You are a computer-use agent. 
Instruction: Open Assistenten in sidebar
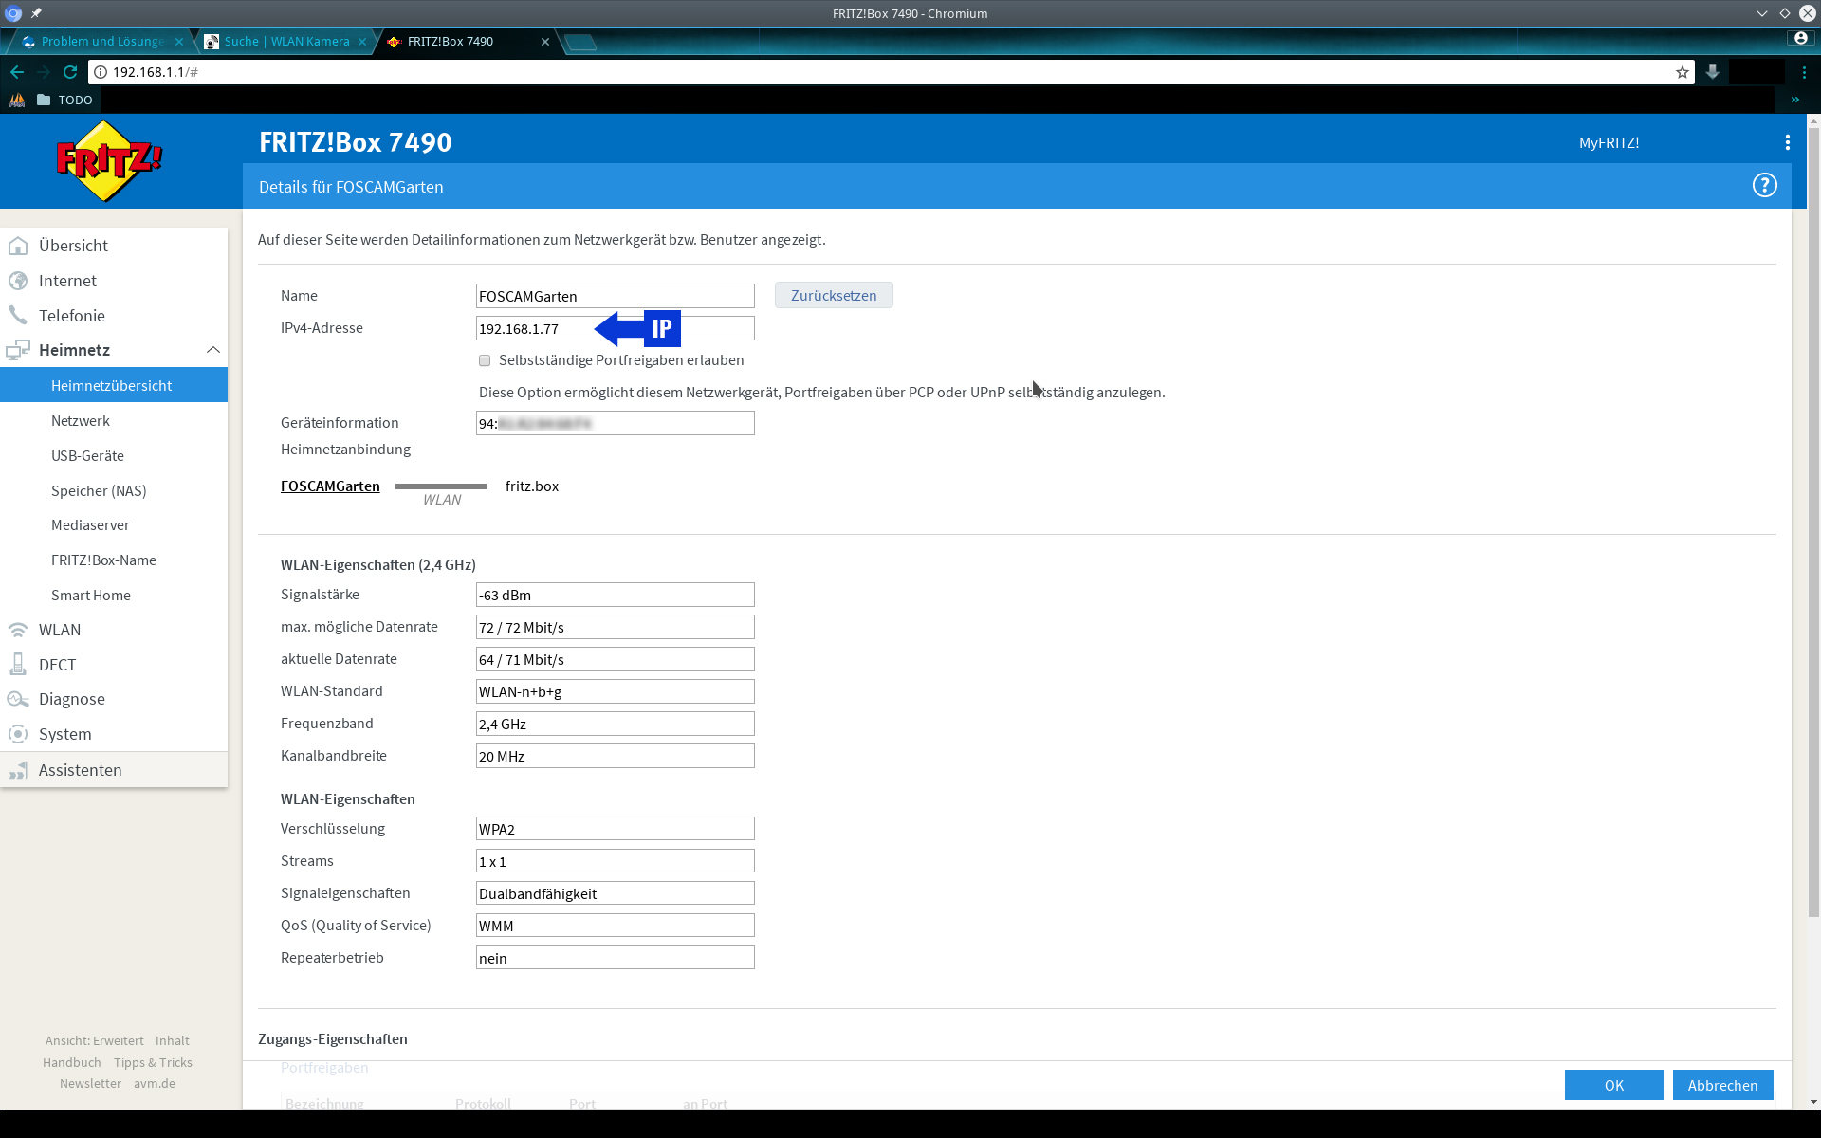[x=114, y=770]
